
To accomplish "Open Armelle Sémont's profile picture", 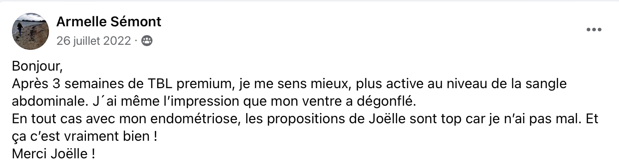I will tap(30, 30).
